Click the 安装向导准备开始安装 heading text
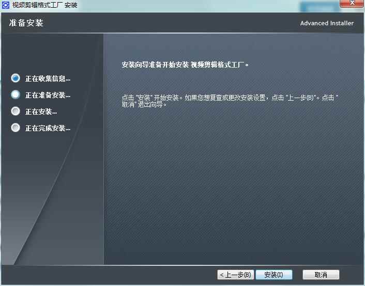Viewport: 365px width, 286px height. tap(185, 65)
